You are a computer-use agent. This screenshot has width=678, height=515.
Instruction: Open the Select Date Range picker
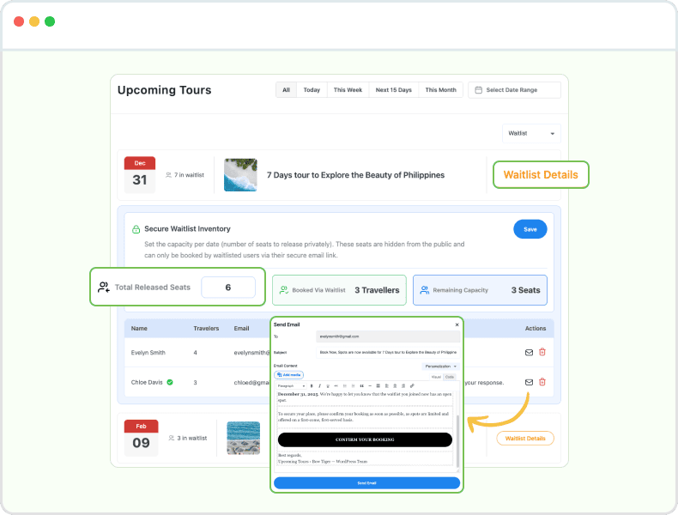pyautogui.click(x=514, y=90)
